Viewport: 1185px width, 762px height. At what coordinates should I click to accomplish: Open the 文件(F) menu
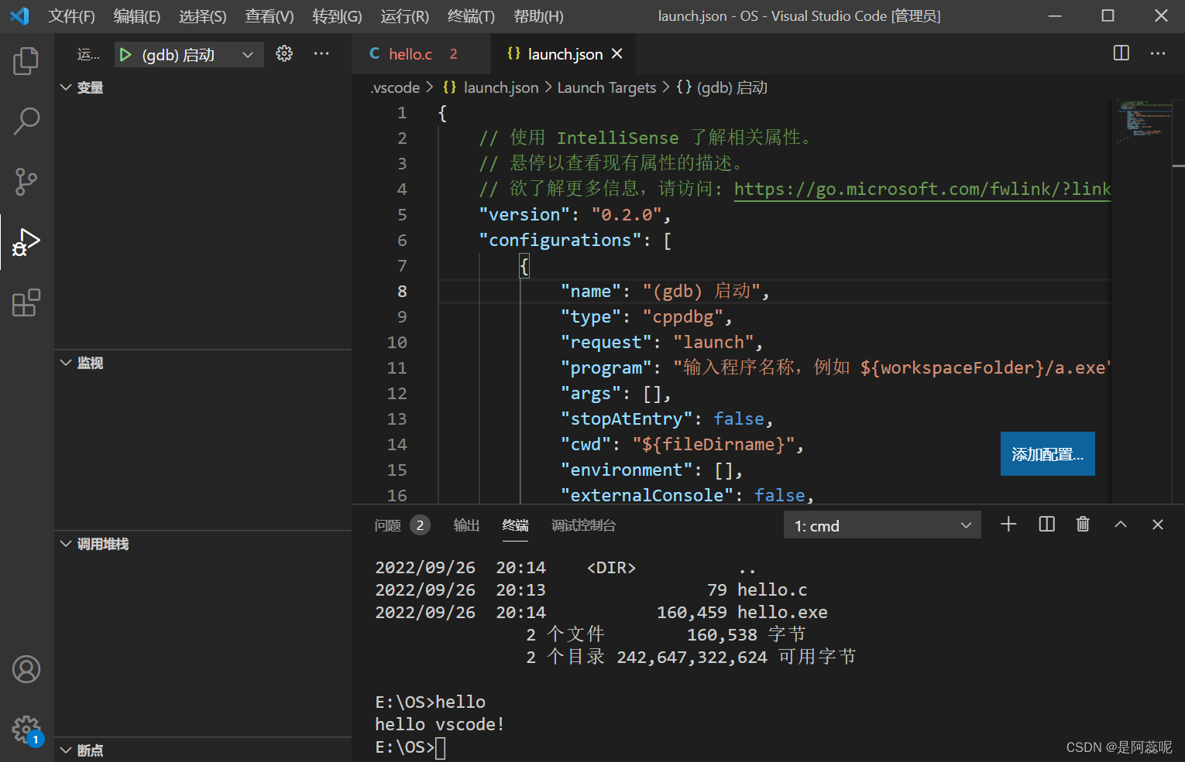tap(72, 16)
